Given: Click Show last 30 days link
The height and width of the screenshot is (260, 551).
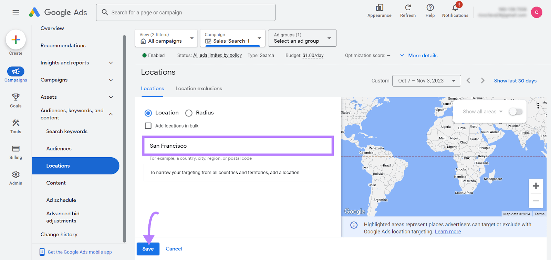Looking at the screenshot, I should tap(515, 81).
